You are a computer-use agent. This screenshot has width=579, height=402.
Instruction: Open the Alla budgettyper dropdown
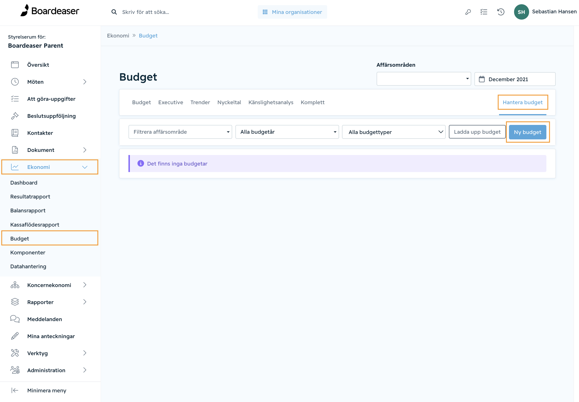point(394,132)
